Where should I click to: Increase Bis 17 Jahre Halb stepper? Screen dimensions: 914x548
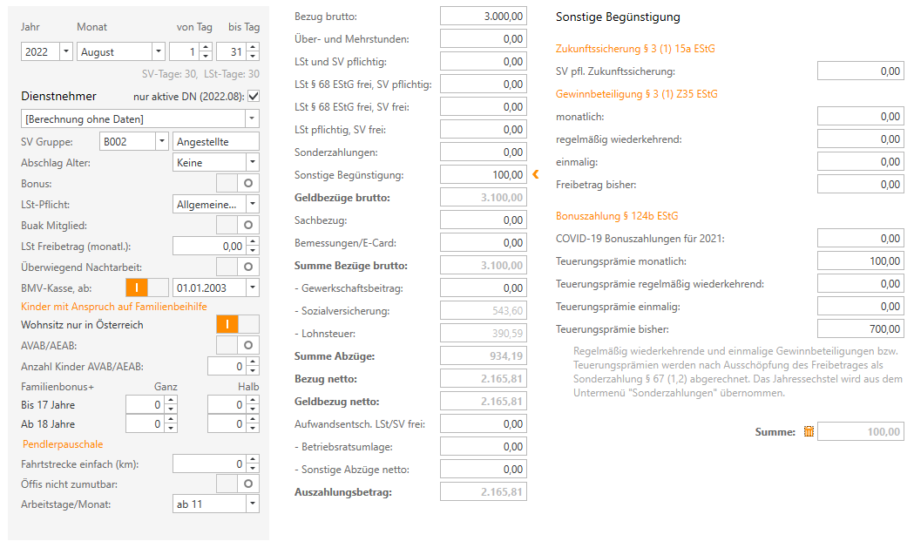[x=253, y=401]
